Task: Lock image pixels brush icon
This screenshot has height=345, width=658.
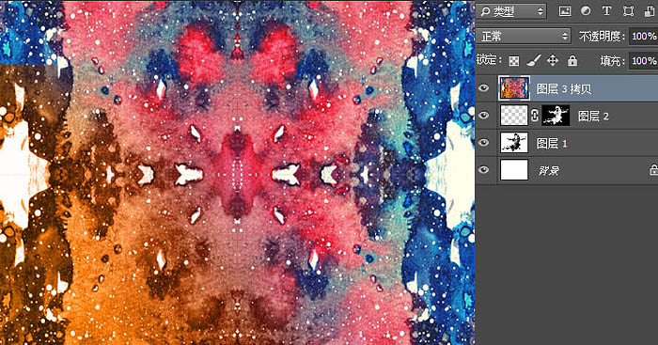Action: click(533, 61)
